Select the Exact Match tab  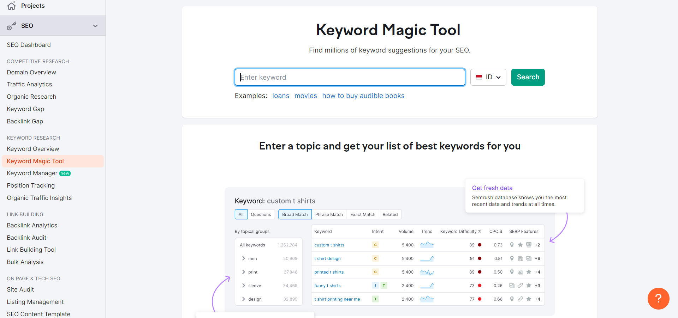[x=363, y=214]
